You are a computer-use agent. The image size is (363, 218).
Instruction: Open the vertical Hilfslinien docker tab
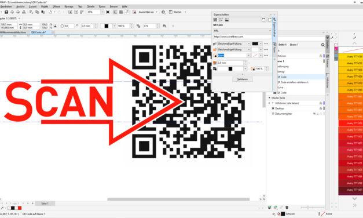point(327,81)
